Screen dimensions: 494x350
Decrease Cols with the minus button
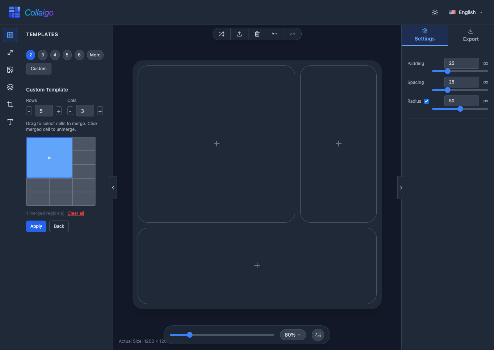[70, 111]
